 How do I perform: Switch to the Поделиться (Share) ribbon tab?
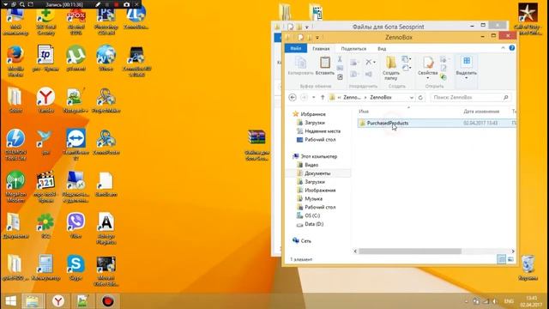coord(353,48)
